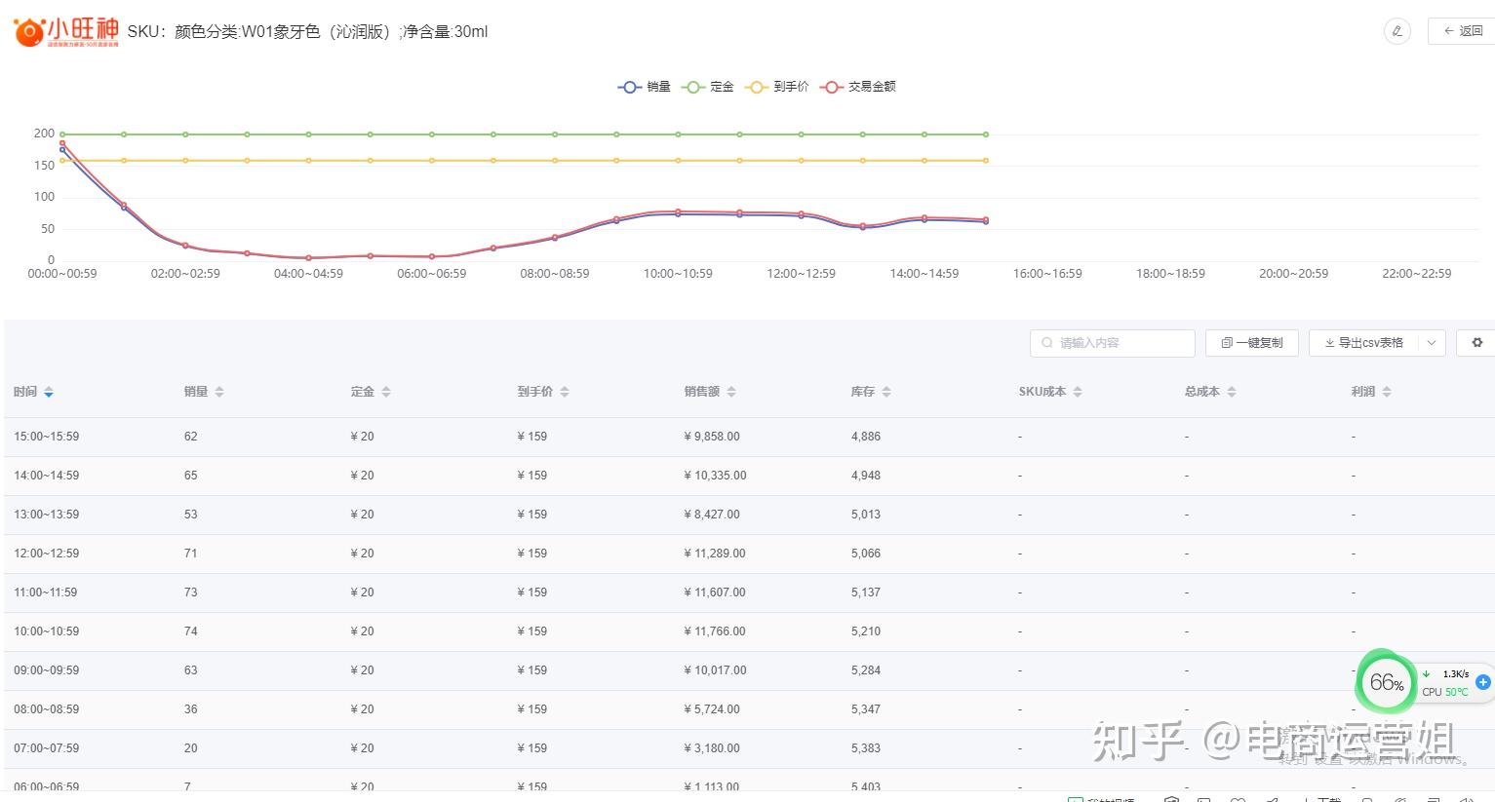The height and width of the screenshot is (802, 1495).
Task: Click sales amount ¥ 8,427.00
Action: [712, 515]
